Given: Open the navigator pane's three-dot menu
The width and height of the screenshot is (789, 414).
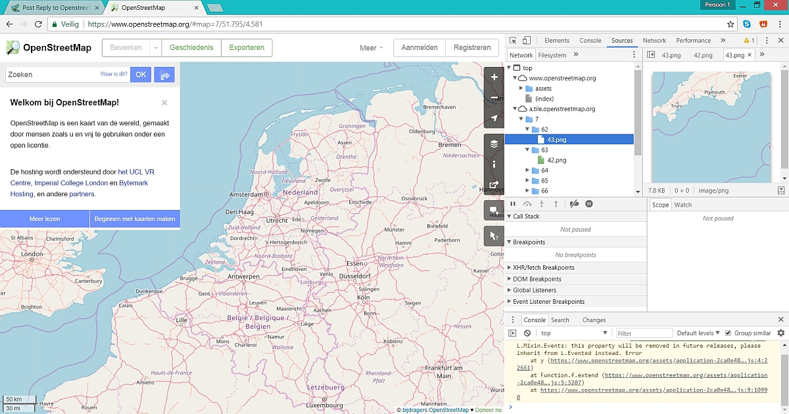Looking at the screenshot, I should pyautogui.click(x=634, y=55).
